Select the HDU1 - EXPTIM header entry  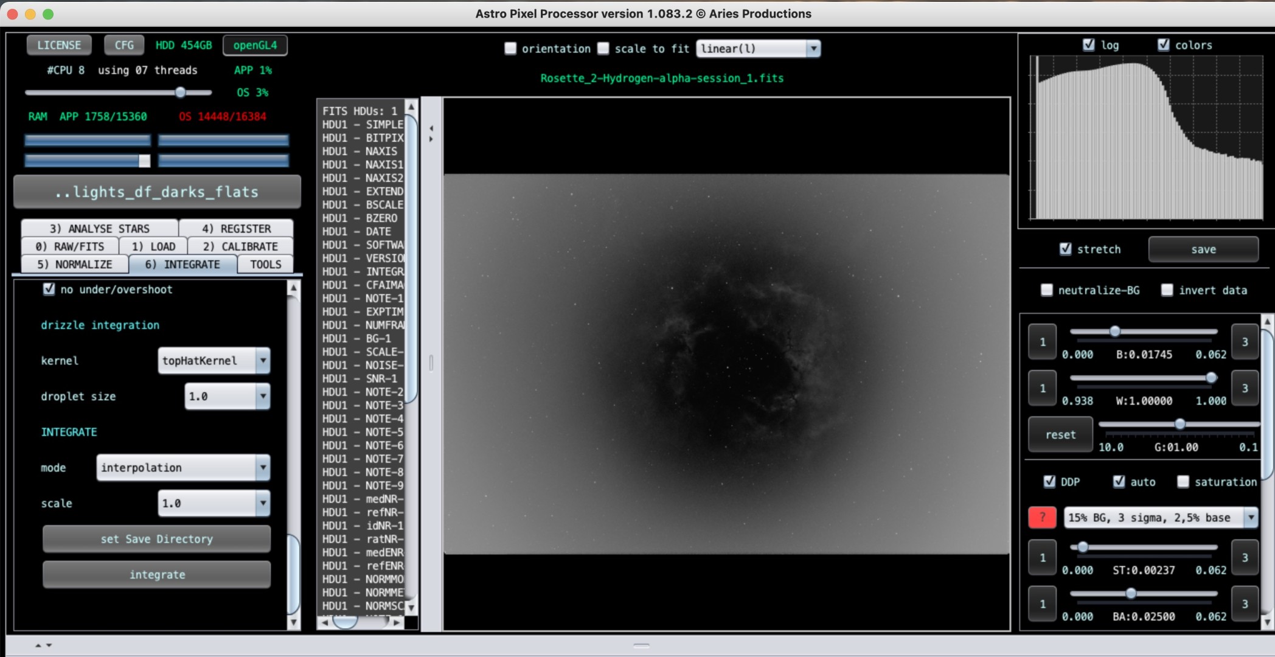click(363, 311)
